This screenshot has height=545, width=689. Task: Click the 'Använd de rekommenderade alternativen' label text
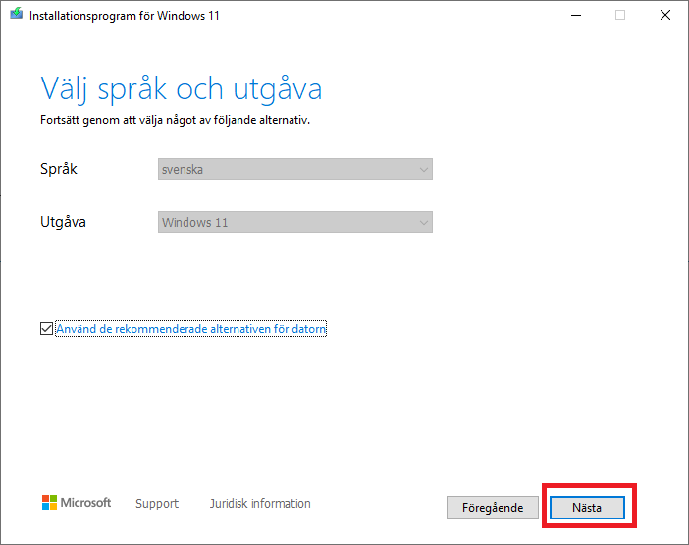[x=191, y=329]
